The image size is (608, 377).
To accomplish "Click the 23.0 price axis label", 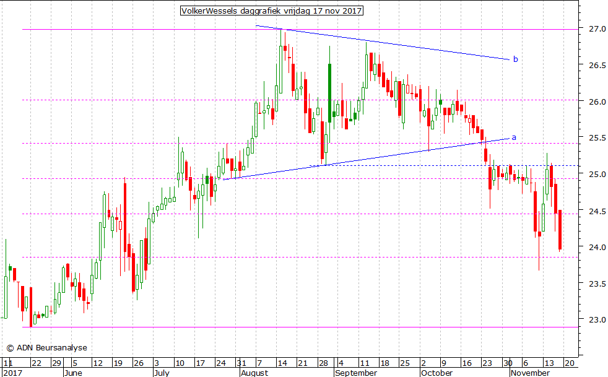I will point(597,320).
